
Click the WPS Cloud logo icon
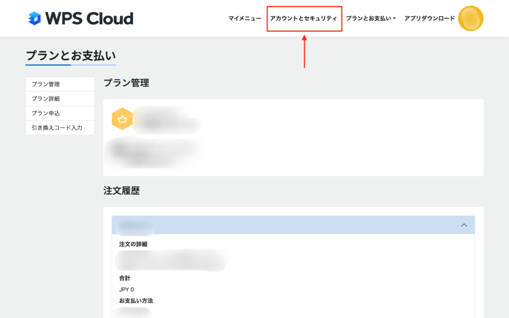(x=33, y=18)
